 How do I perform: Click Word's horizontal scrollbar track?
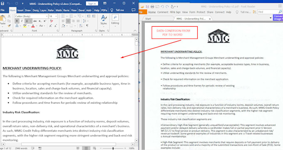[x=68, y=144]
